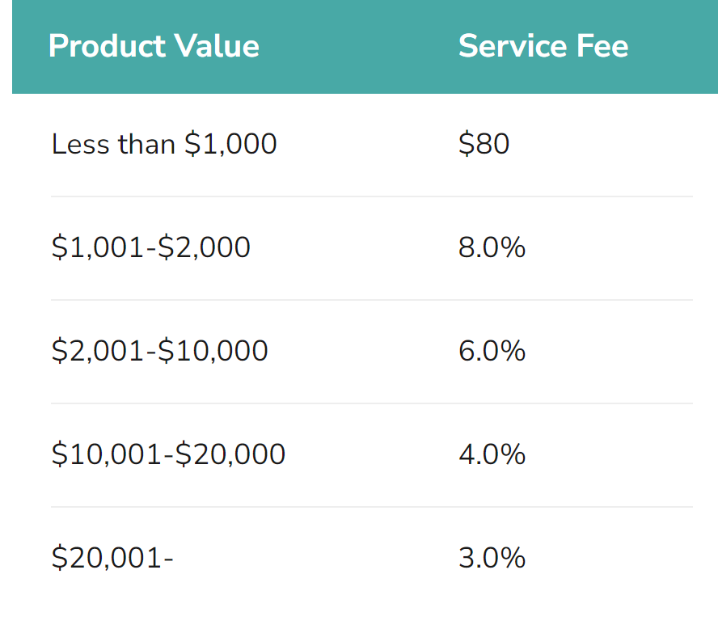Click the word 'Value' in the header
718x629 pixels.
217,46
